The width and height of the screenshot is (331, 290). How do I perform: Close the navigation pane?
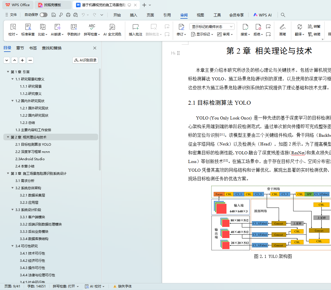click(95, 48)
